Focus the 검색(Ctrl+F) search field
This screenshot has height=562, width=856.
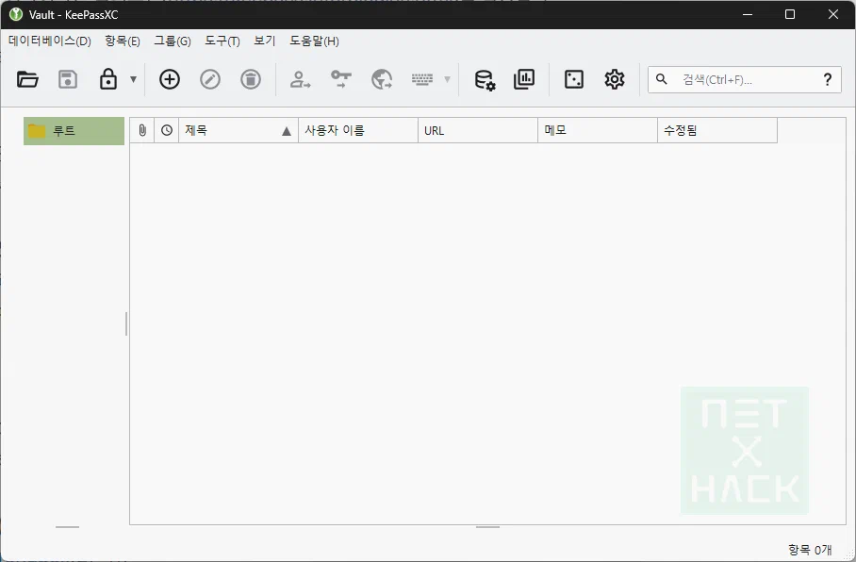pyautogui.click(x=745, y=80)
